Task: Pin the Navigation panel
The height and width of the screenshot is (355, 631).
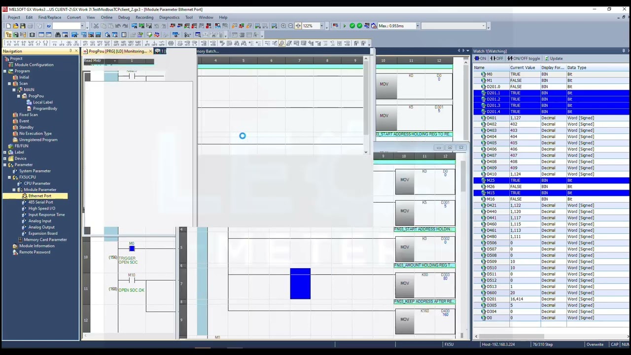Action: (x=70, y=51)
